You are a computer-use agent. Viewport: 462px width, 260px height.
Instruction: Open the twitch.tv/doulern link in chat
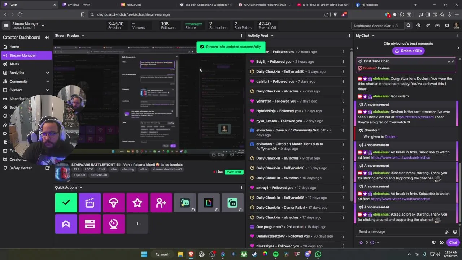tap(414, 117)
